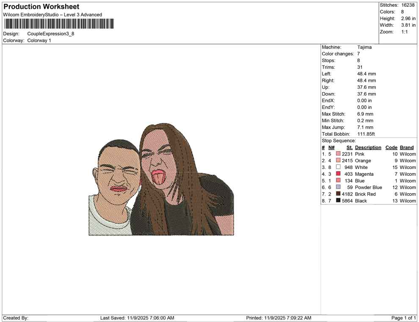The height and width of the screenshot is (322, 419).
Task: Select the White 948 thread chip
Action: tap(338, 167)
